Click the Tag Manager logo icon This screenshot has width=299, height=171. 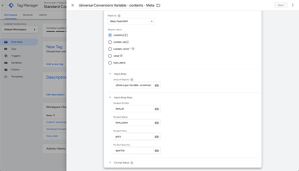(x=11, y=5)
